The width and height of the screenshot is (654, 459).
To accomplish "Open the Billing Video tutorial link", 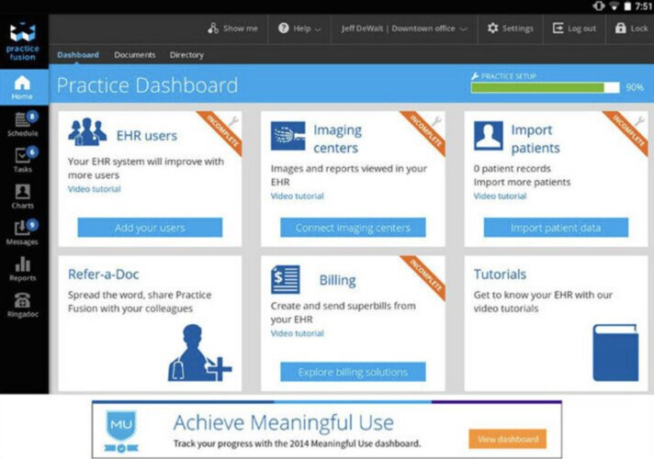I will (x=297, y=333).
